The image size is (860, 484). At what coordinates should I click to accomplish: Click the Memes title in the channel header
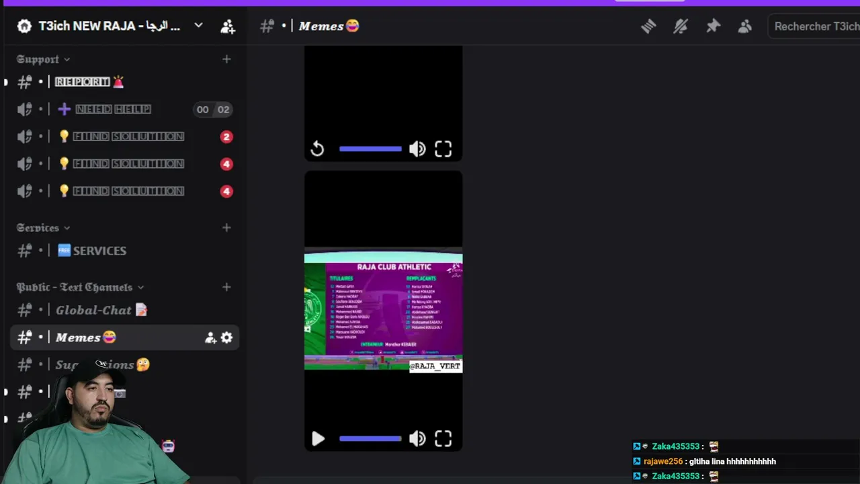pos(329,26)
